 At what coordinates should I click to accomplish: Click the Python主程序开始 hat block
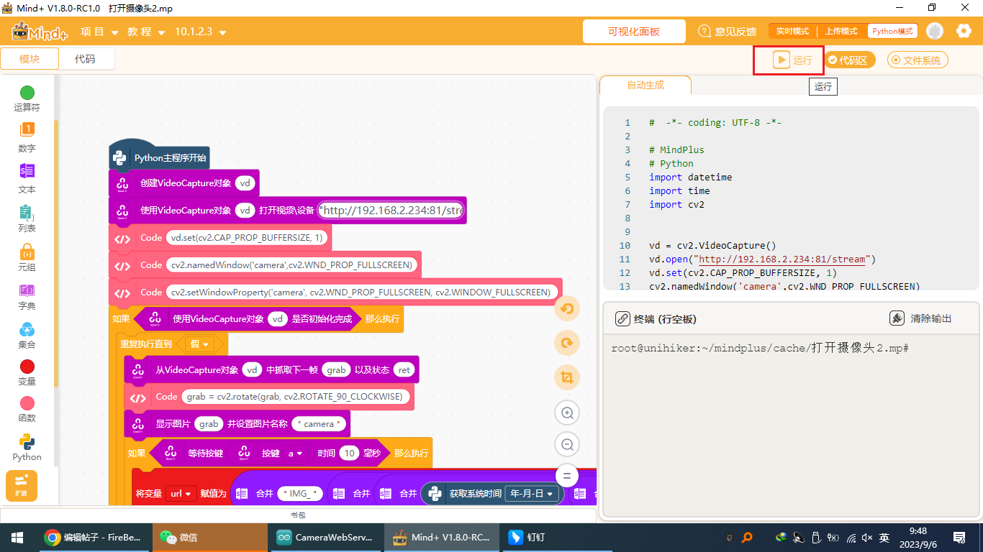click(160, 157)
